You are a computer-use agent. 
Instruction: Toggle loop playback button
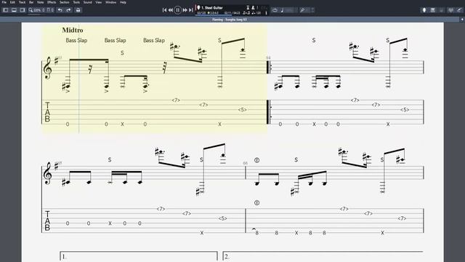pyautogui.click(x=275, y=10)
